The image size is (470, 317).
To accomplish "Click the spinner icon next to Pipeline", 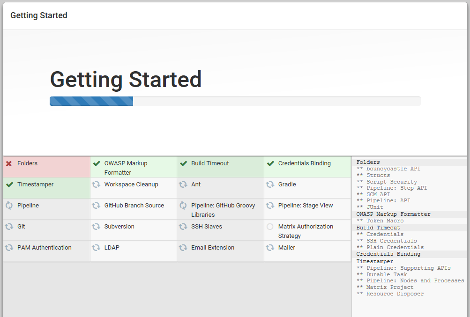I will click(9, 206).
